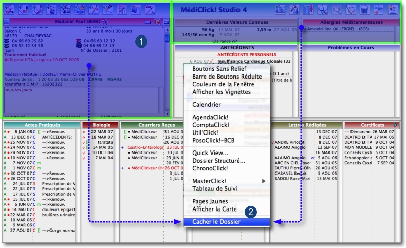The width and height of the screenshot is (406, 248).
Task: Select Barre de Boutons Réduite
Action: coord(227,77)
